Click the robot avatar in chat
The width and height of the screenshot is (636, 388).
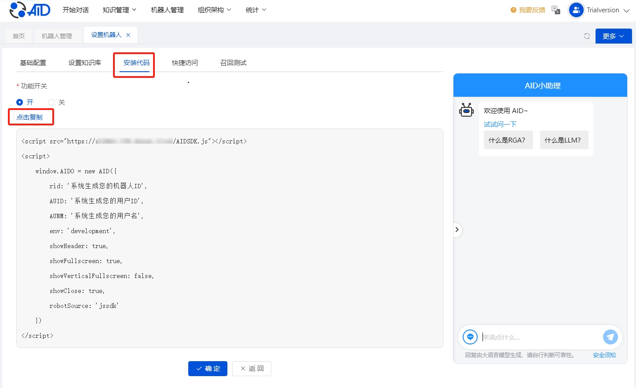pos(466,110)
